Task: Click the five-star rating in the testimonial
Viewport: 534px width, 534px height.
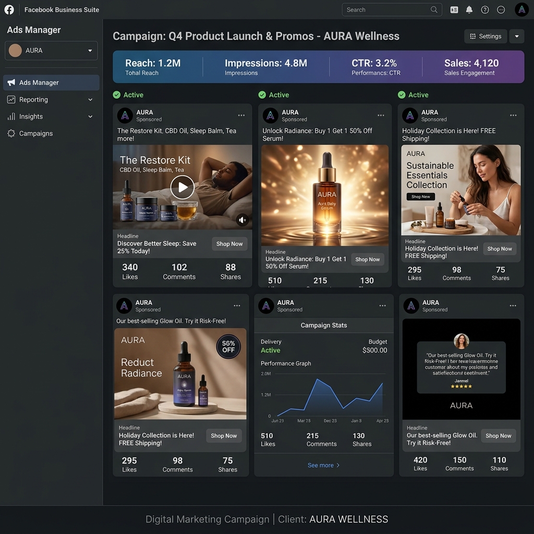Action: point(462,386)
